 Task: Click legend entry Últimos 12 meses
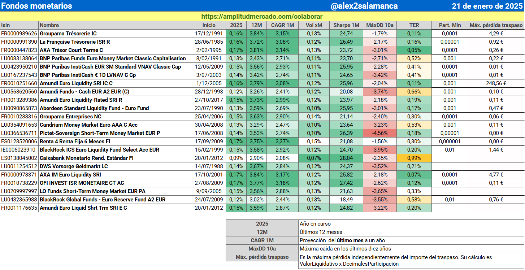click(321, 232)
